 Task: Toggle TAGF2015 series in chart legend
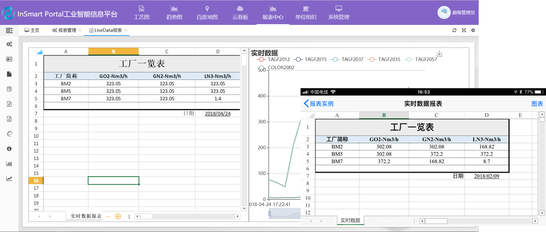click(x=310, y=59)
